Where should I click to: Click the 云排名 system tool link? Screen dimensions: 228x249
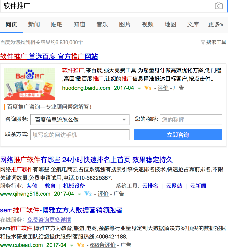click(x=150, y=186)
